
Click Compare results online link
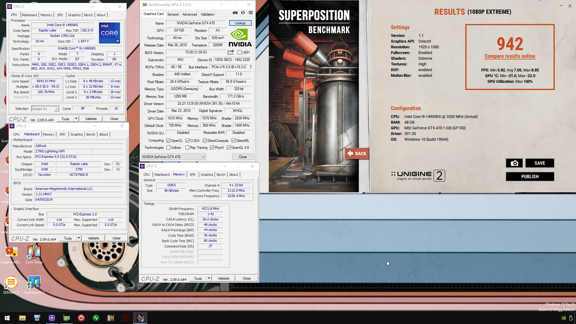click(x=510, y=56)
